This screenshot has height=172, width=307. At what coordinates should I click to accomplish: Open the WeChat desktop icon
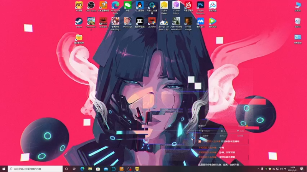[x=128, y=6]
